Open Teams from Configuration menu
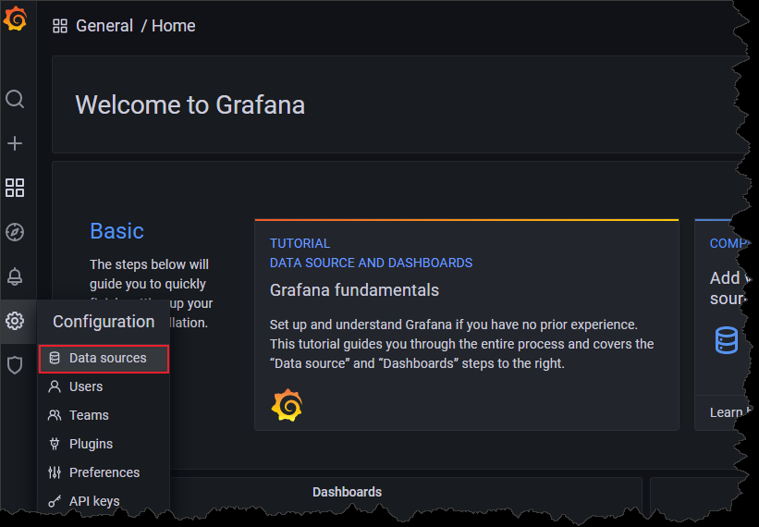Image resolution: width=759 pixels, height=527 pixels. point(89,415)
